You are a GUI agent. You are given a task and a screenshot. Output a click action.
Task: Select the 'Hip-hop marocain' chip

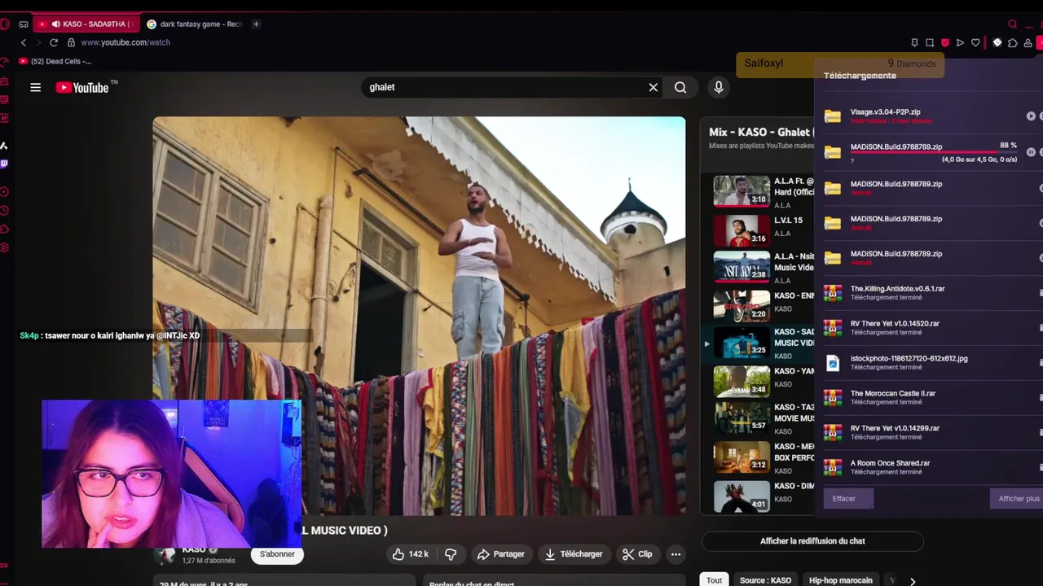(840, 580)
